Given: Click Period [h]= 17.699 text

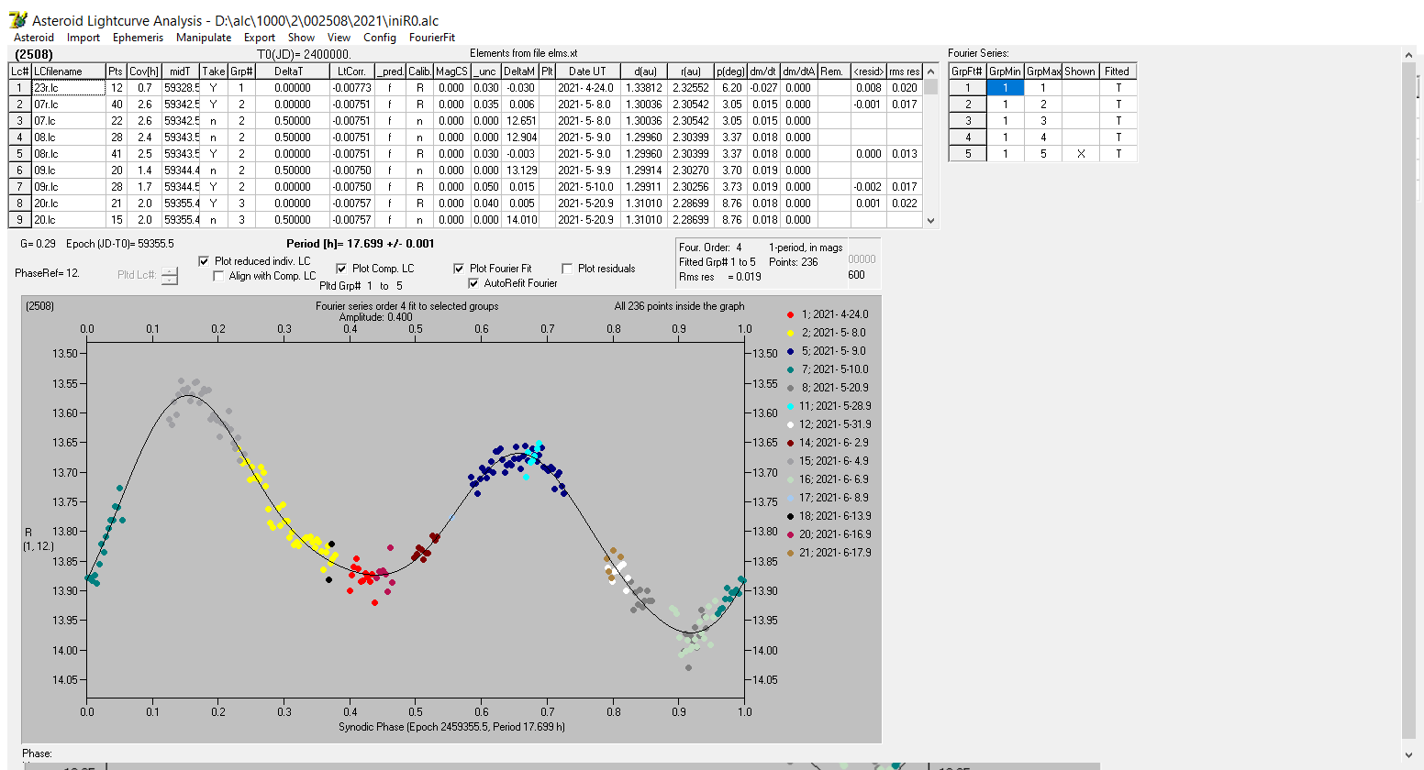Looking at the screenshot, I should [x=361, y=244].
